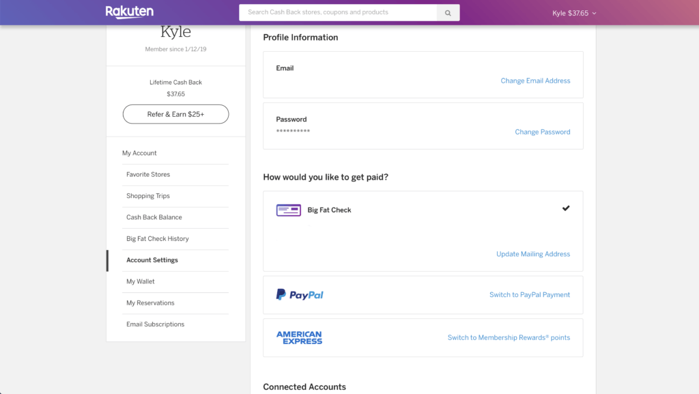
Task: Click the Big Fat Check selected checkmark
Action: [x=566, y=208]
